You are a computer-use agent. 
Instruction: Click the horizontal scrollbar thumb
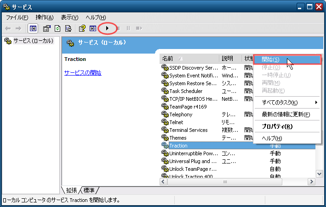pyautogui.click(x=225, y=182)
